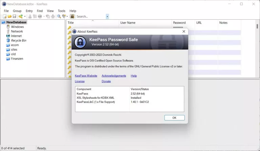
Task: Click the Component column header
Action: (102, 89)
